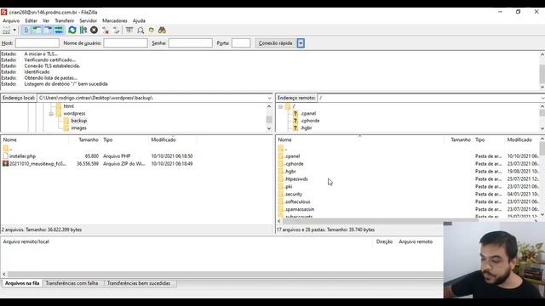Select .cpanel folder in remote file list

[292, 156]
